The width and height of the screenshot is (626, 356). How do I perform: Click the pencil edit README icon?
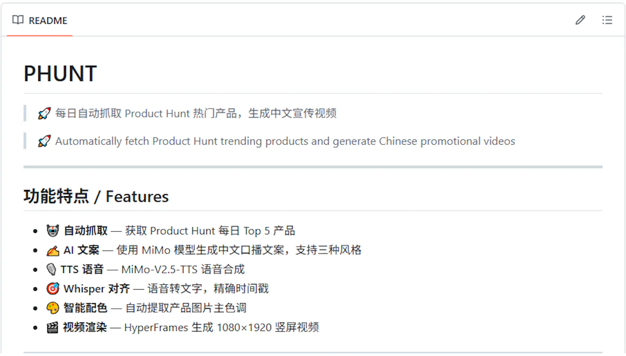(580, 20)
